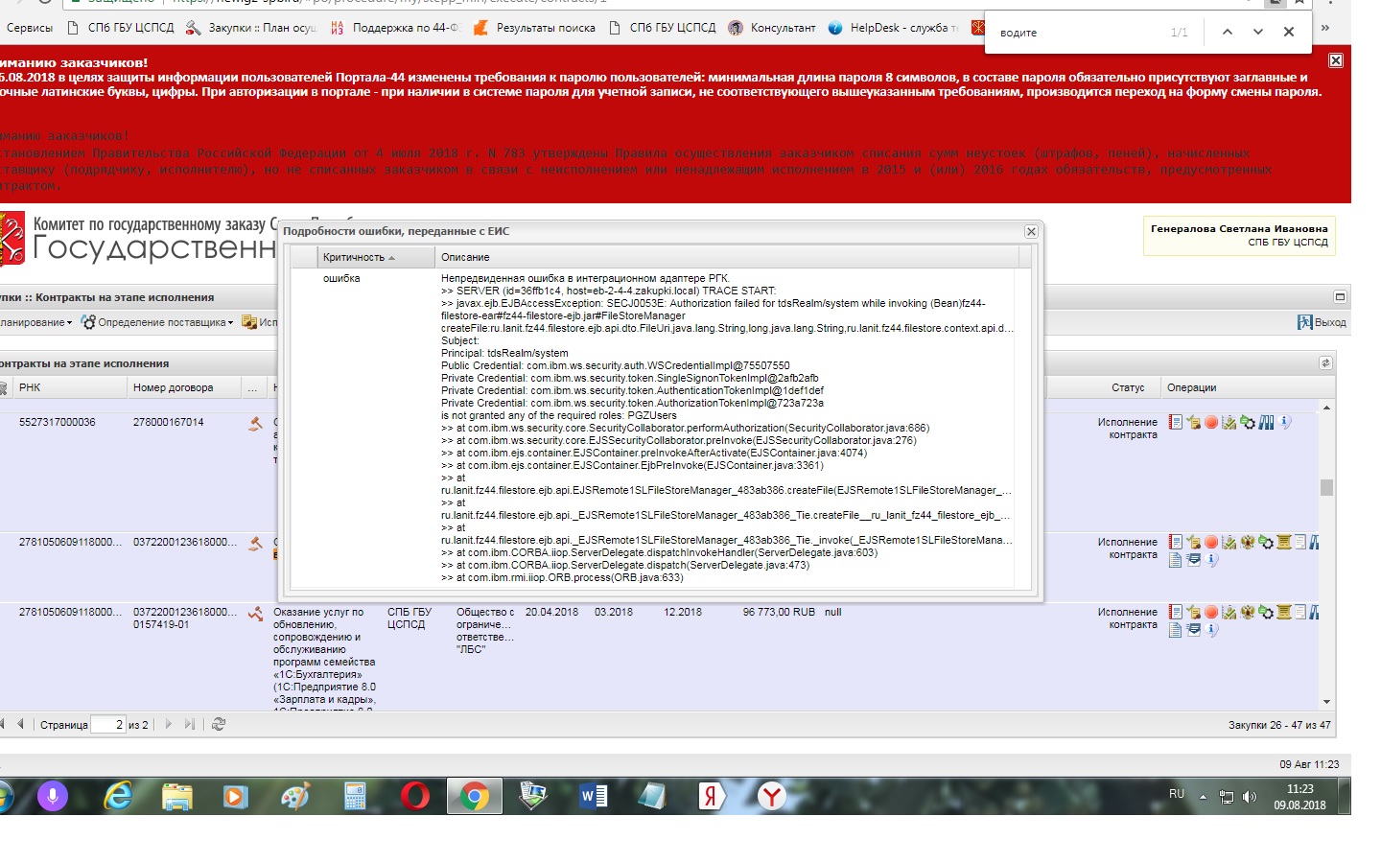Close the browser find bar
The height and width of the screenshot is (863, 1381).
[x=1289, y=32]
